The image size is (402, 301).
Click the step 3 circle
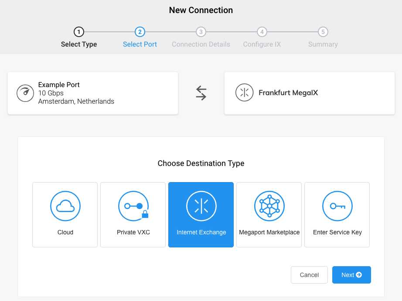point(201,32)
